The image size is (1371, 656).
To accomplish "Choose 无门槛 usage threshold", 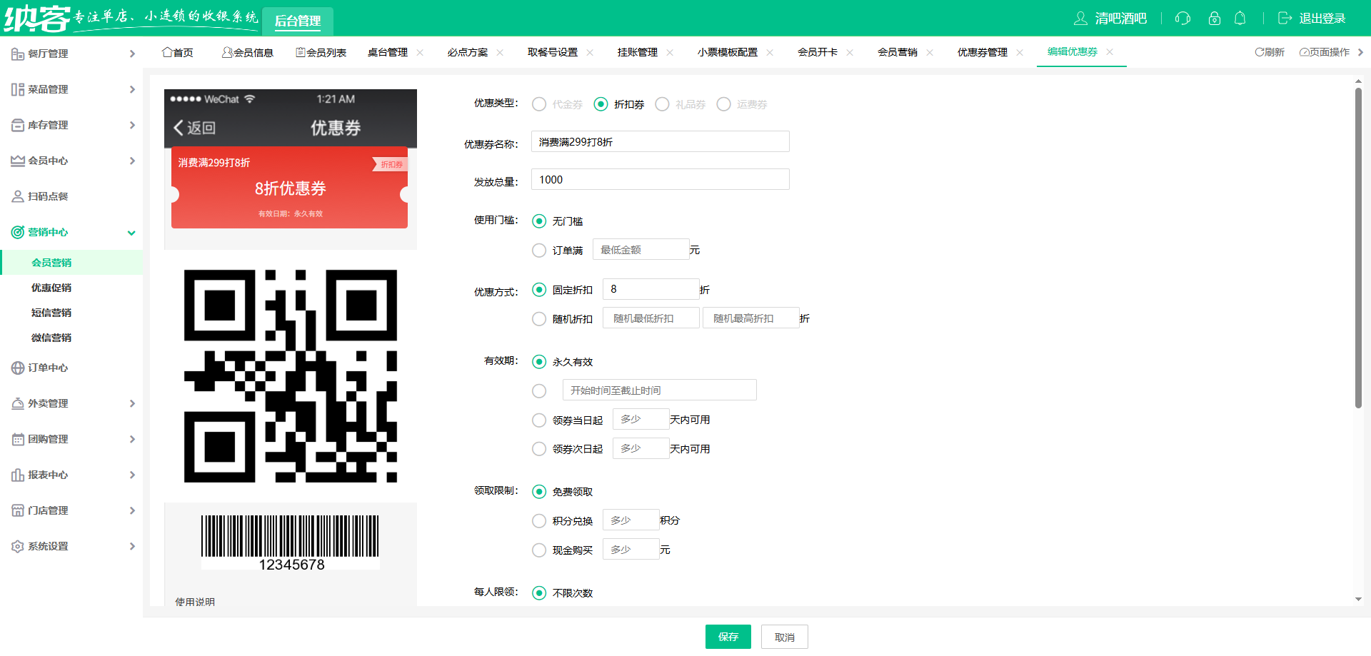I will [x=539, y=221].
